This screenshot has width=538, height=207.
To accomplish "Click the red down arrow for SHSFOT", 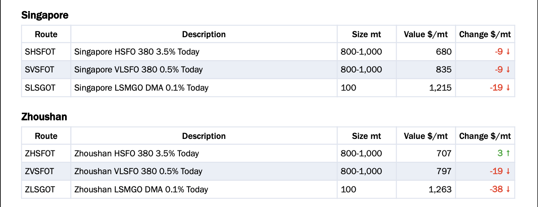I will click(x=508, y=52).
